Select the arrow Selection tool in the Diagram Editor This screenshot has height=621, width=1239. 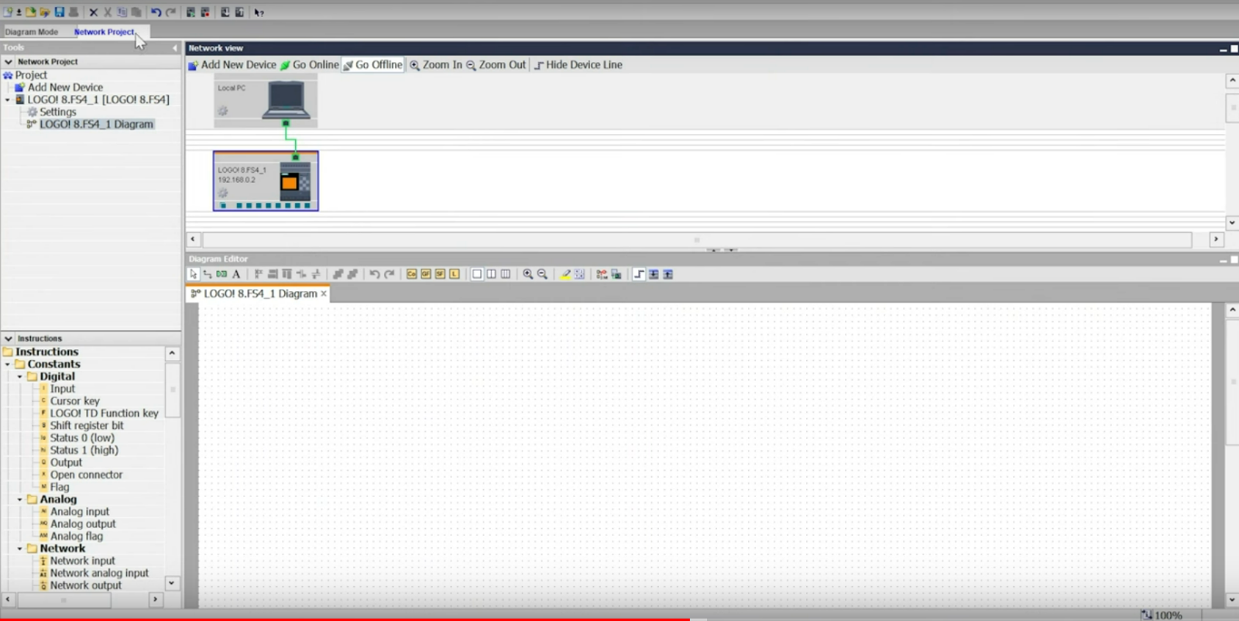(x=193, y=274)
